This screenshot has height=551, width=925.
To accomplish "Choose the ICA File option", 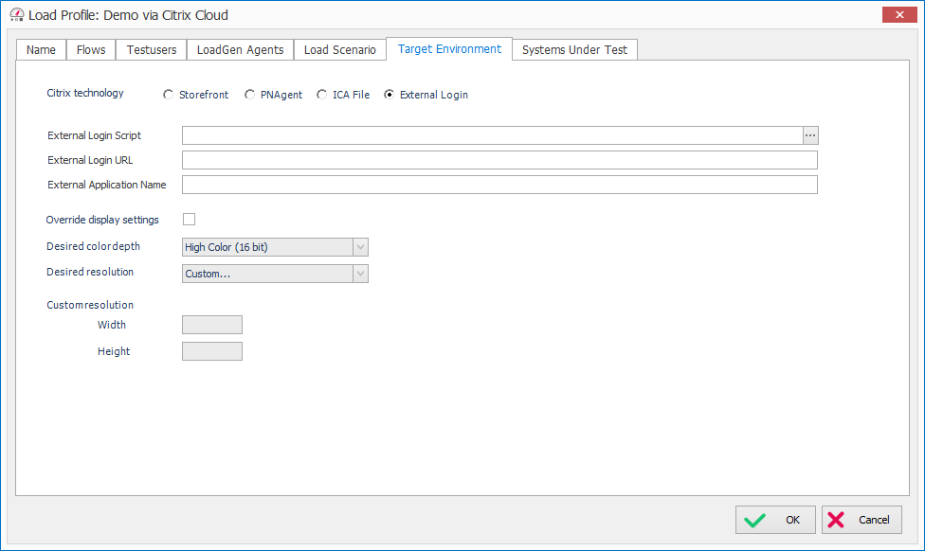I will pos(321,95).
